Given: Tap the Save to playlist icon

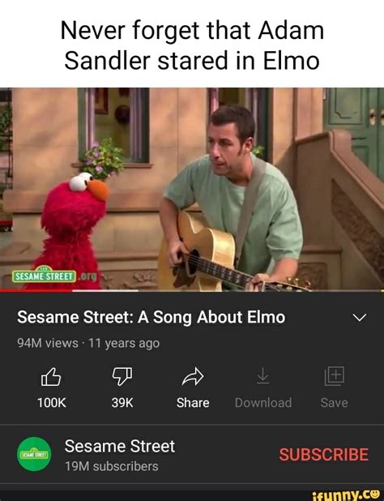Looking at the screenshot, I should pyautogui.click(x=335, y=376).
